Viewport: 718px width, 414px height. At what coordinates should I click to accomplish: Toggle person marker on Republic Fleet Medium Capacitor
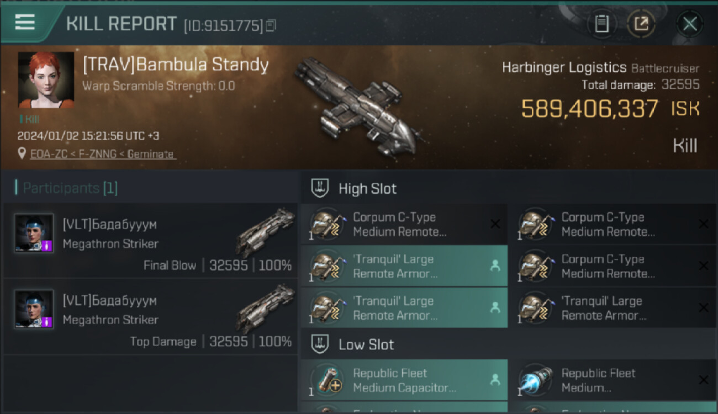[x=495, y=380]
